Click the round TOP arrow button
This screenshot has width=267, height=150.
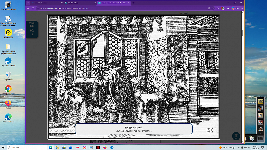236,136
